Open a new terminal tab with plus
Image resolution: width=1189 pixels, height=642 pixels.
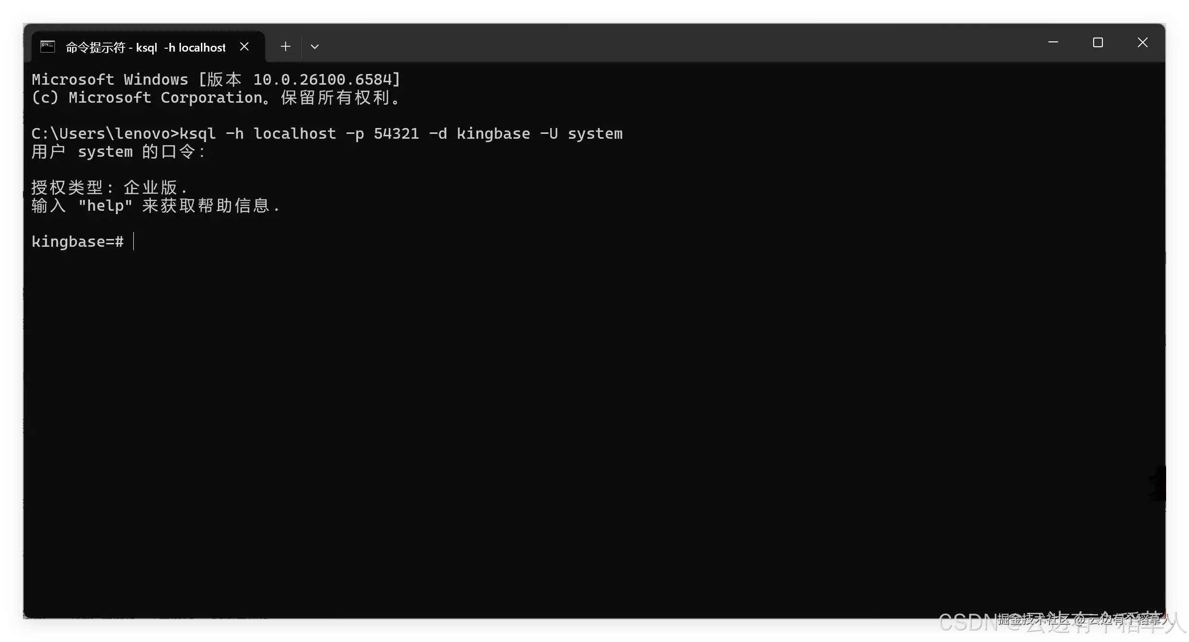point(286,47)
